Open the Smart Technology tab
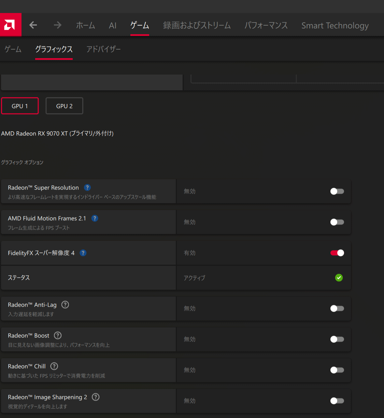 click(x=335, y=25)
